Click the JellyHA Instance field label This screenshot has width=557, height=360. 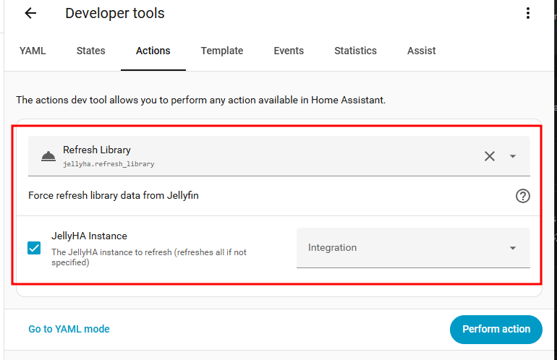[89, 236]
